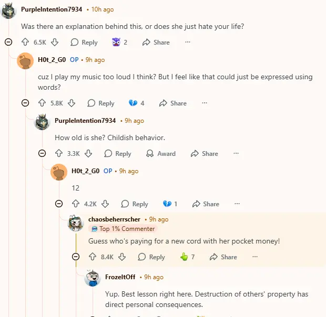Upvote PurpleIntention7934's top comment with 6.5K votes
This screenshot has height=317, width=326.
pyautogui.click(x=25, y=43)
